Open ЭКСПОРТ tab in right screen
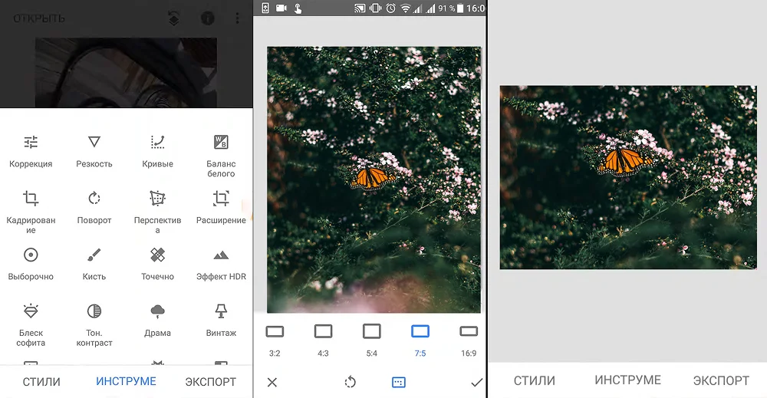This screenshot has width=767, height=398. point(721,380)
